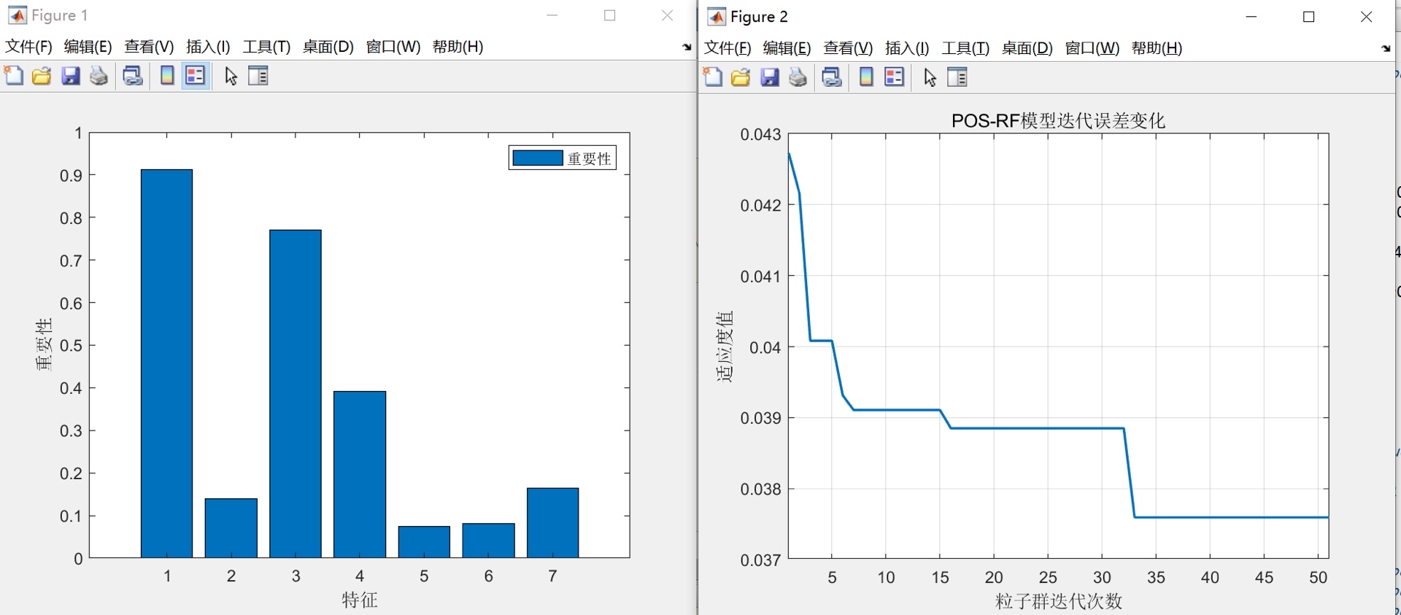1401x615 pixels.
Task: Open 帮助(H) menu in Figure 1
Action: [458, 47]
